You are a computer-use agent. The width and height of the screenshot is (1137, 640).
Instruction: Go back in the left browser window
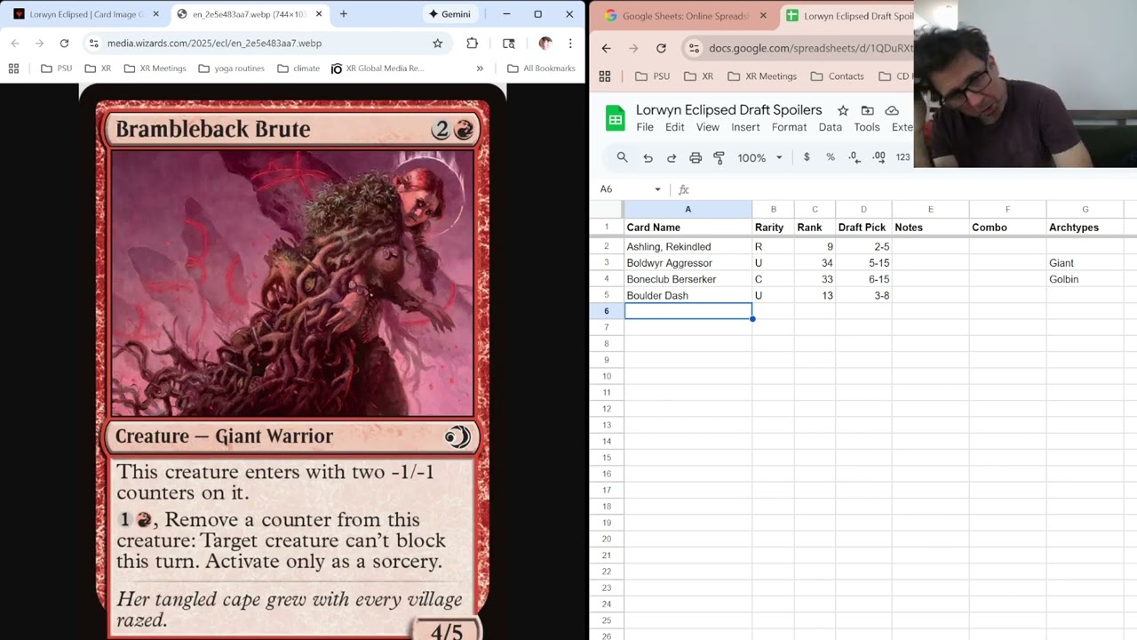pos(15,43)
